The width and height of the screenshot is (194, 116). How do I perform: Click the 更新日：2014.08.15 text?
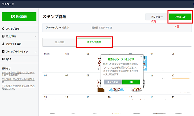coord(102,28)
